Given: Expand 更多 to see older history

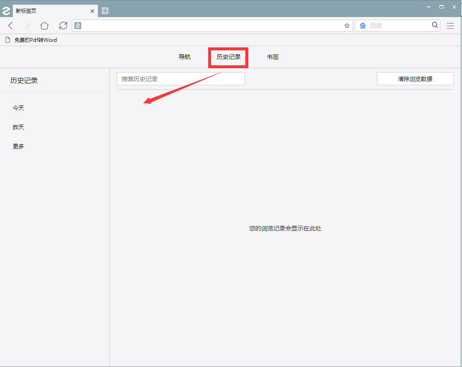Looking at the screenshot, I should click(x=18, y=146).
